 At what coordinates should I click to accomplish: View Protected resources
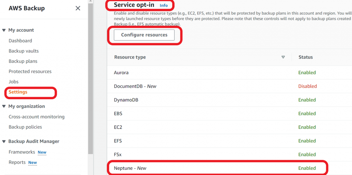(x=30, y=71)
